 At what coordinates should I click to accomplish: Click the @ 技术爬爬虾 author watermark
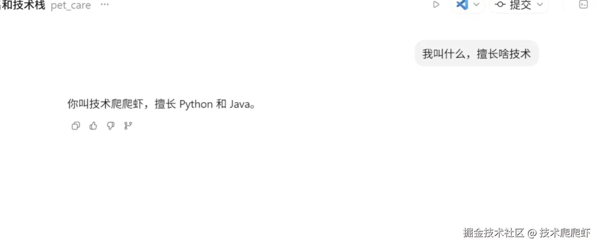click(x=559, y=233)
